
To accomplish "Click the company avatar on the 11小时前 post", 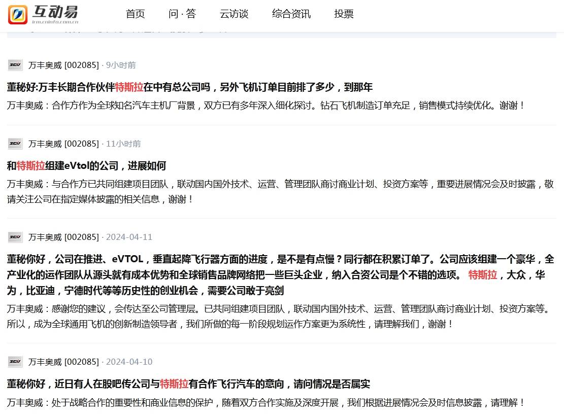I will tap(15, 144).
